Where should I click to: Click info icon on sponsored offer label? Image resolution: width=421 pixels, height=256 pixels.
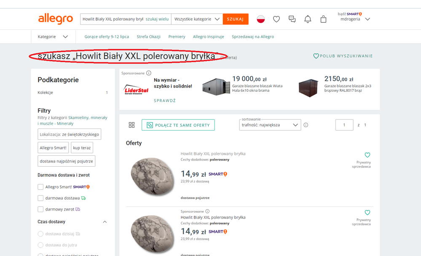click(x=207, y=211)
